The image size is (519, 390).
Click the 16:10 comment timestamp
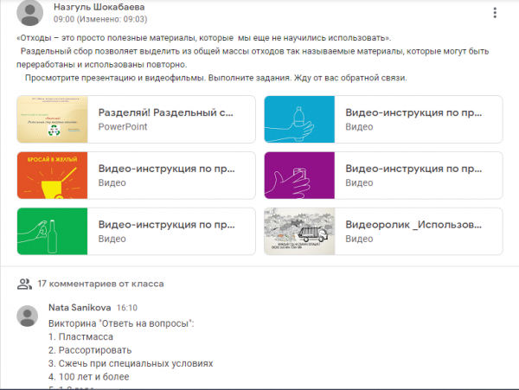pyautogui.click(x=127, y=307)
